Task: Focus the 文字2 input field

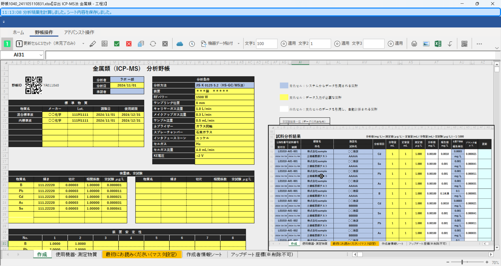Action: click(320, 44)
